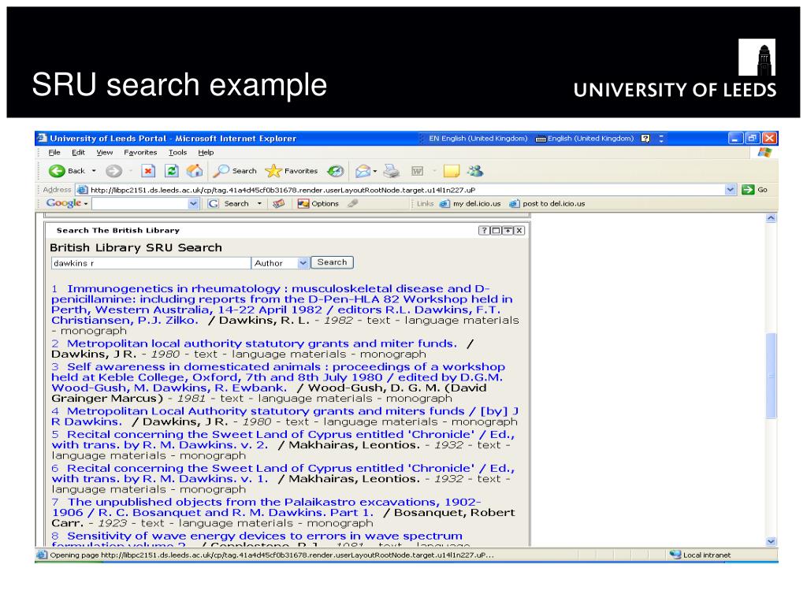Open the Mail envelope icon
Image resolution: width=807 pixels, height=605 pixels.
[363, 171]
